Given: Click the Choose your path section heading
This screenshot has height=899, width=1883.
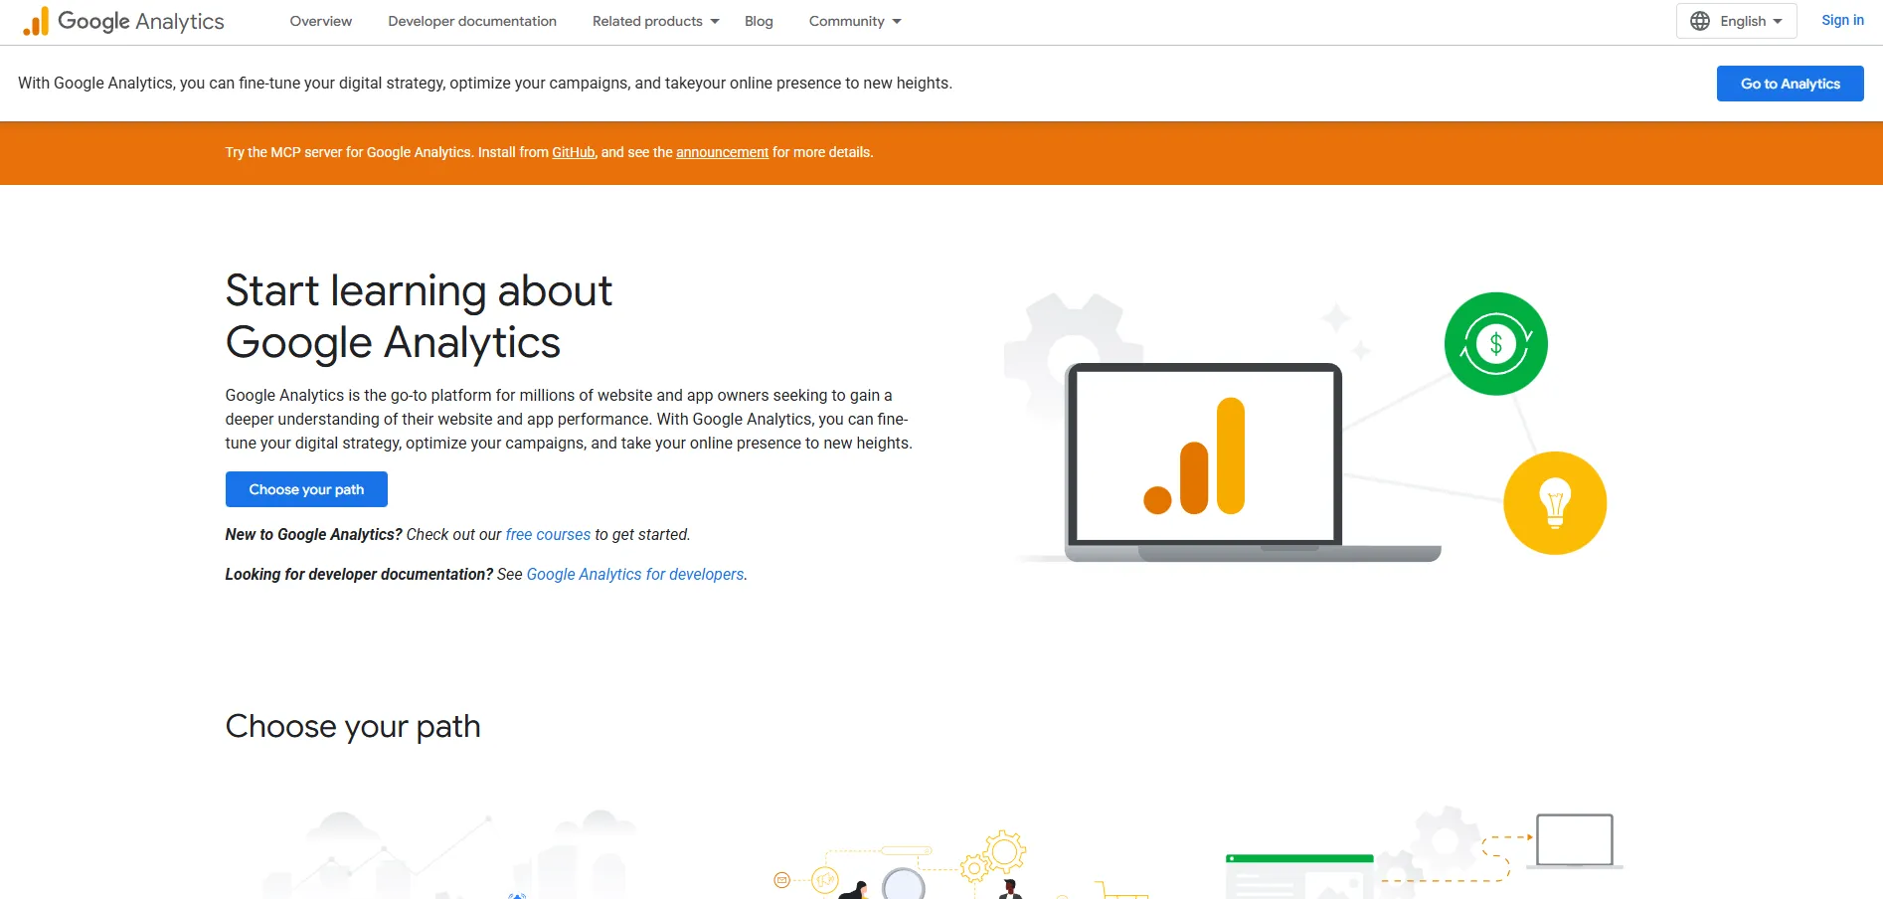Looking at the screenshot, I should [x=353, y=726].
